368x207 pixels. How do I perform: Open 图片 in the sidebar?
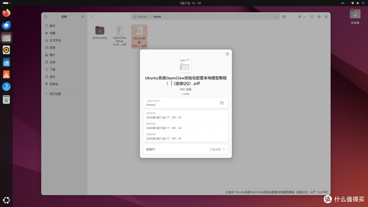(x=64, y=55)
